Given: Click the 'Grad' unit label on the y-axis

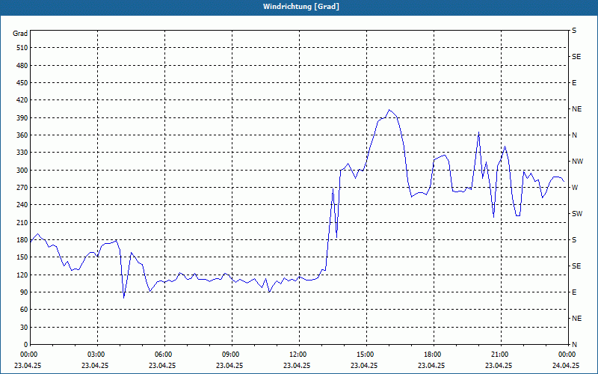Looking at the screenshot, I should tap(20, 34).
